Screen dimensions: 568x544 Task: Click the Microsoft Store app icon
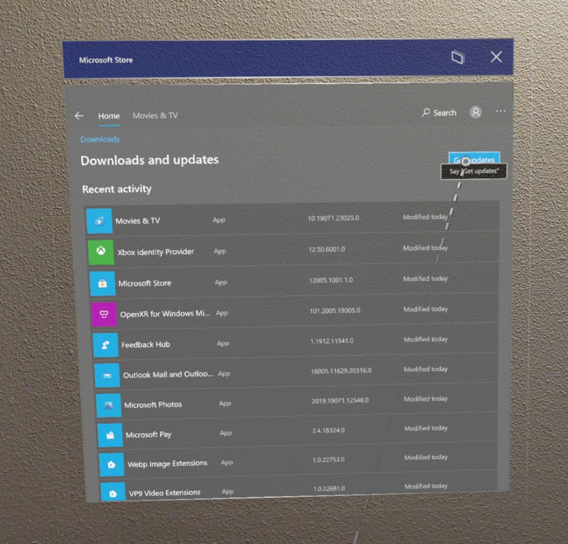click(103, 284)
